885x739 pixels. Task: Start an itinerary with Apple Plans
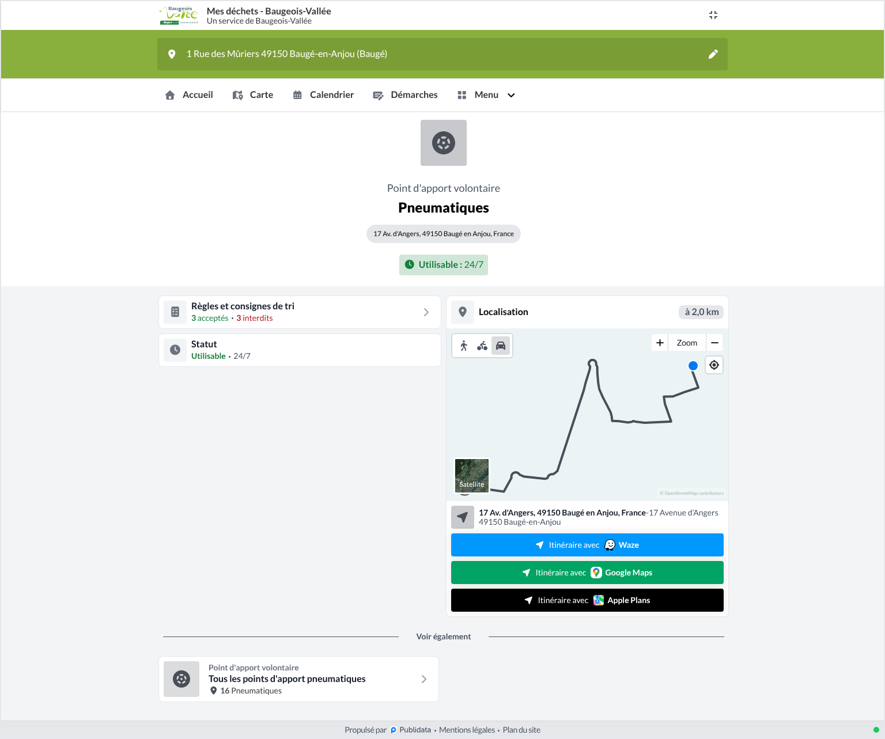[587, 600]
